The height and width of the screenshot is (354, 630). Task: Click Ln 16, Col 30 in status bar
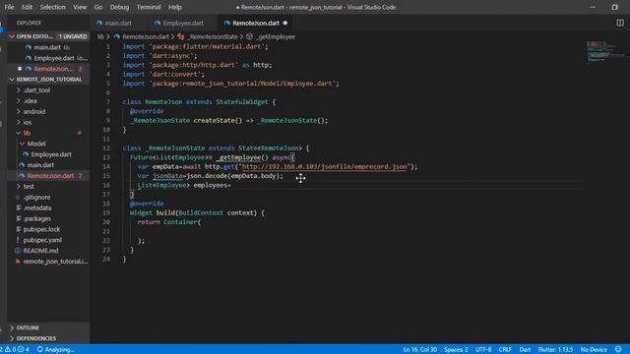[x=420, y=349]
